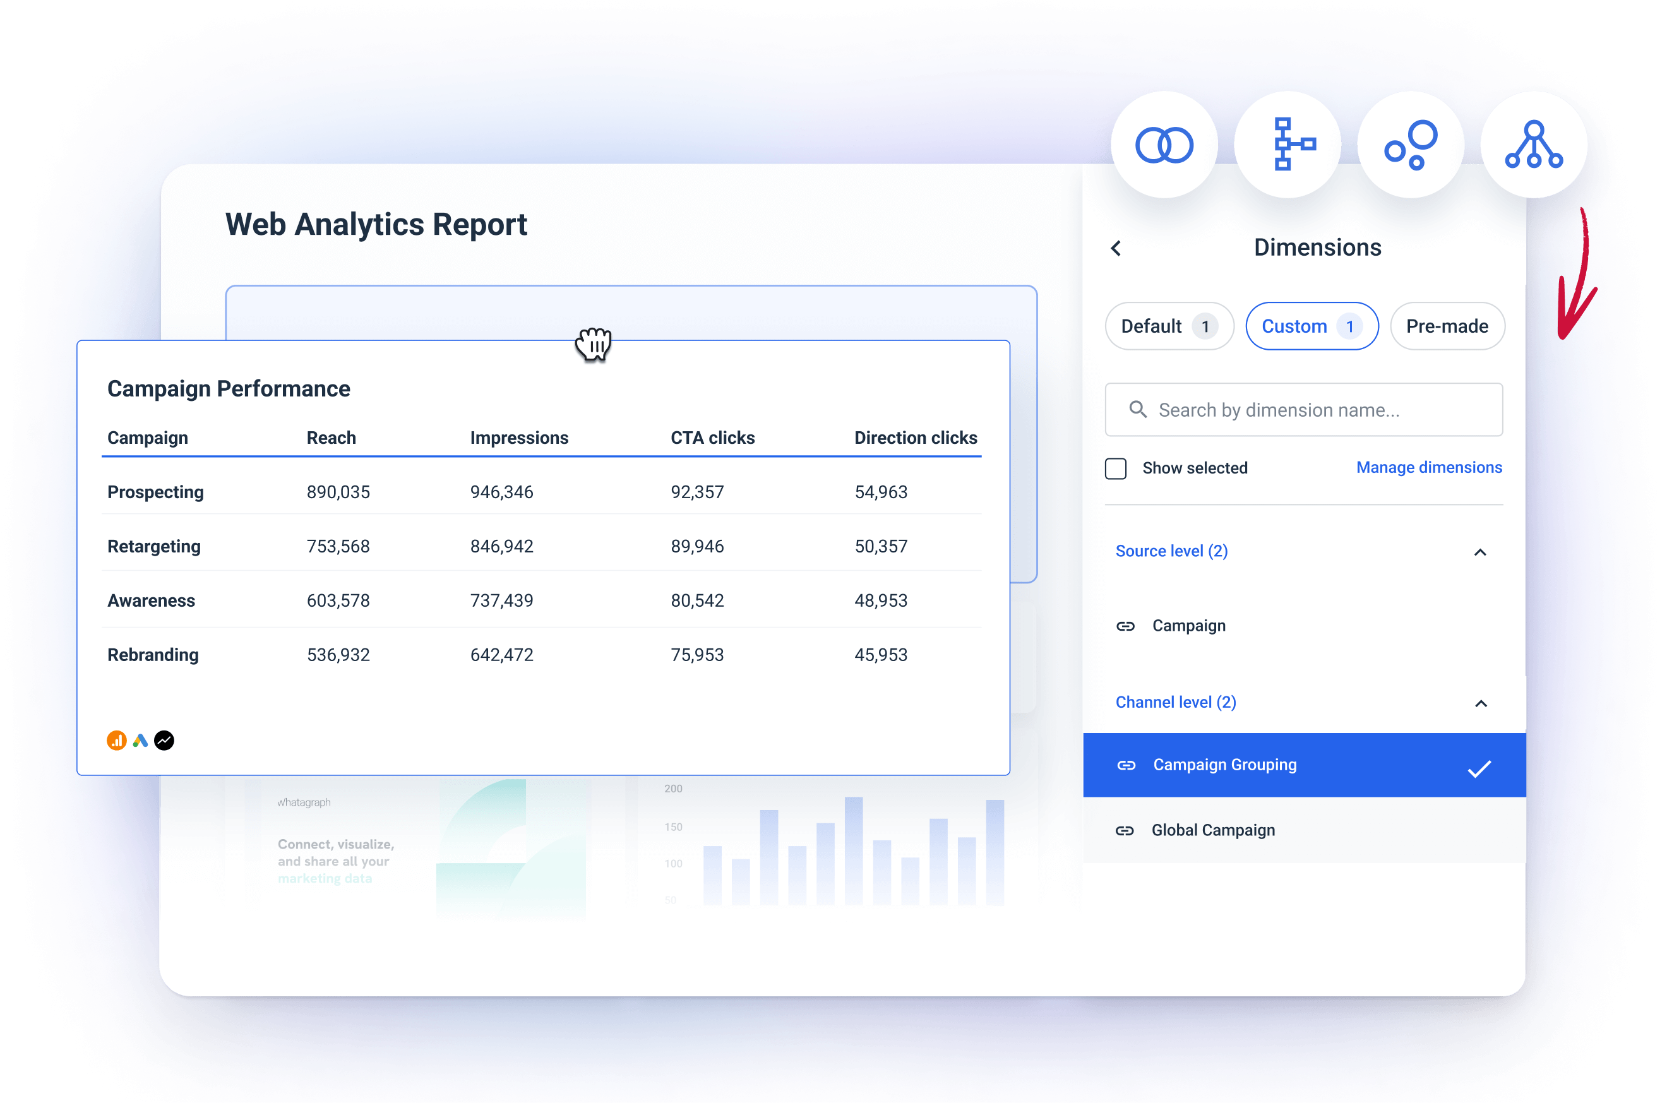Click the search magnifier in Dimensions panel
The width and height of the screenshot is (1667, 1103).
[1138, 409]
